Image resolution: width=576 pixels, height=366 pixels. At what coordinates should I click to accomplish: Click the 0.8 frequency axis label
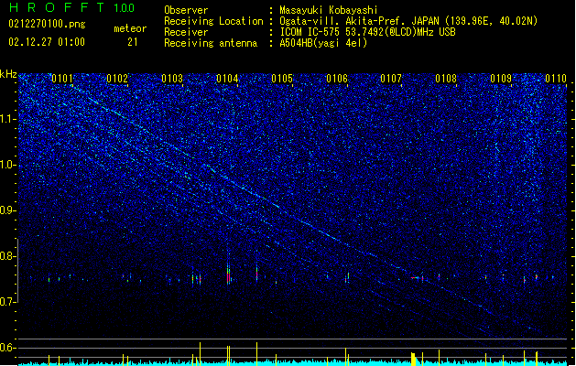tap(8, 256)
